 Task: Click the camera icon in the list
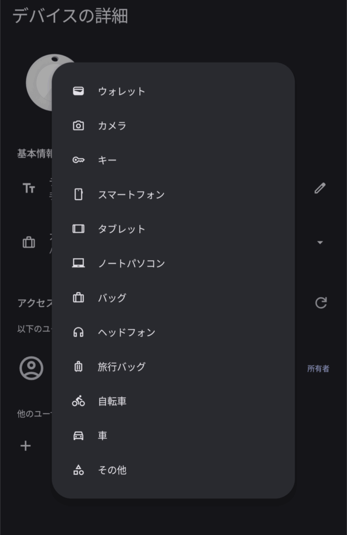click(x=78, y=126)
